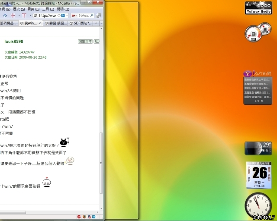
Task: Click the vertical scrollbar thumb
Action: tap(101, 163)
